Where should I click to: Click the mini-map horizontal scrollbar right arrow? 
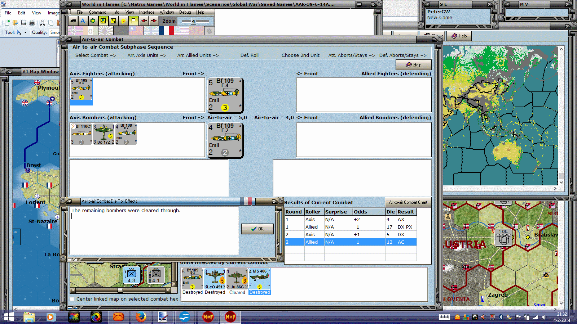click(x=168, y=290)
